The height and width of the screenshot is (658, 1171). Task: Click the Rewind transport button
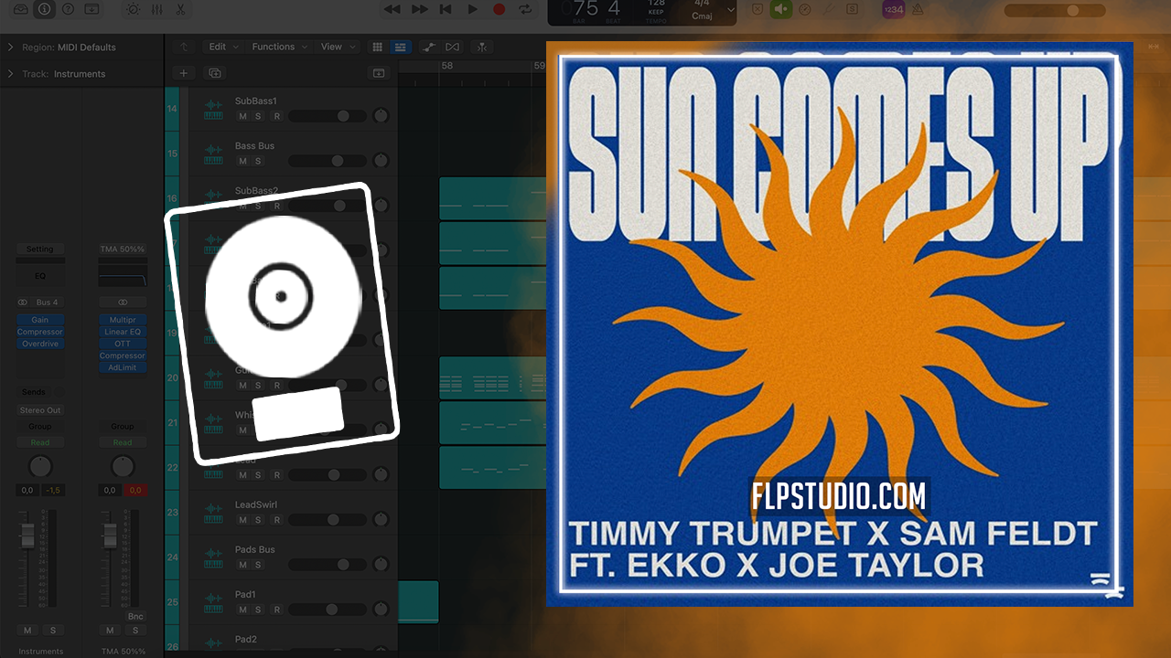(x=392, y=9)
